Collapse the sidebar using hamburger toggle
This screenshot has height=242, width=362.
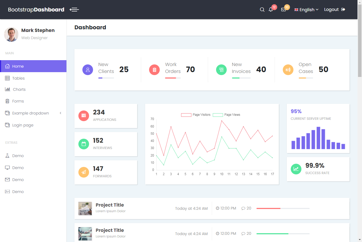(x=74, y=10)
